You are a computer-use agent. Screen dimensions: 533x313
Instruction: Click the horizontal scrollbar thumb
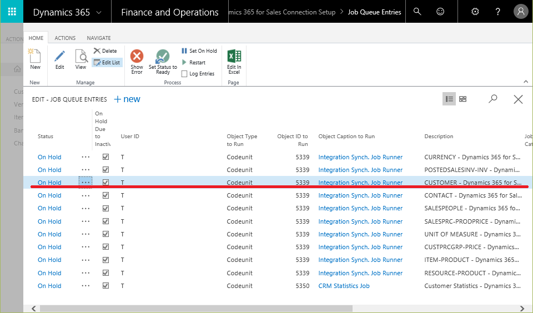click(196, 308)
